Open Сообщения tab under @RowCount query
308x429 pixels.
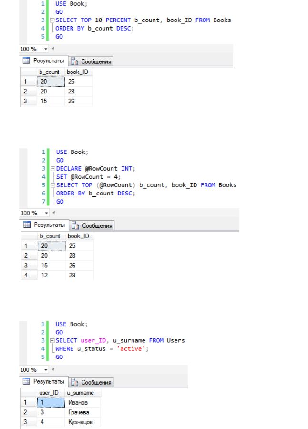(x=92, y=226)
